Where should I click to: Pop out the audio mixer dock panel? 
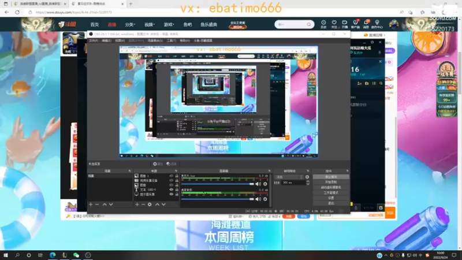(269, 171)
